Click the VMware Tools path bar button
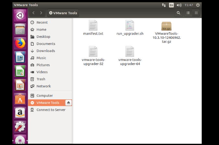Image resolution: width=219 pixels, height=145 pixels. (63, 13)
